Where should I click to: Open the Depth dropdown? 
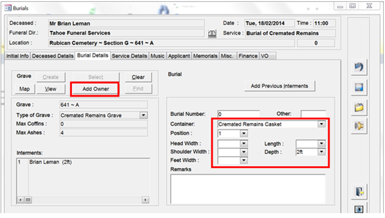click(322, 152)
